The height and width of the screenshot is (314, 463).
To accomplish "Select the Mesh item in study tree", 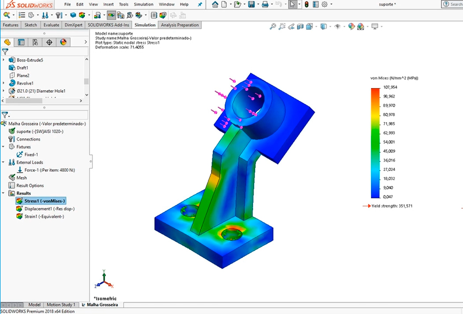I will [x=21, y=178].
